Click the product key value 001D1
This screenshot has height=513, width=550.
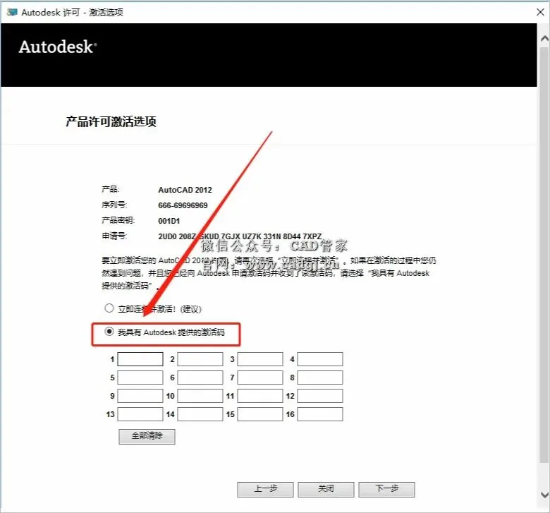tap(169, 221)
